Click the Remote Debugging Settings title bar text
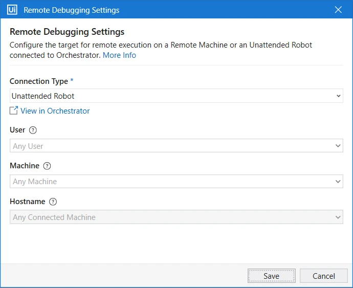Viewport: 353px width, 288px height. [x=71, y=10]
